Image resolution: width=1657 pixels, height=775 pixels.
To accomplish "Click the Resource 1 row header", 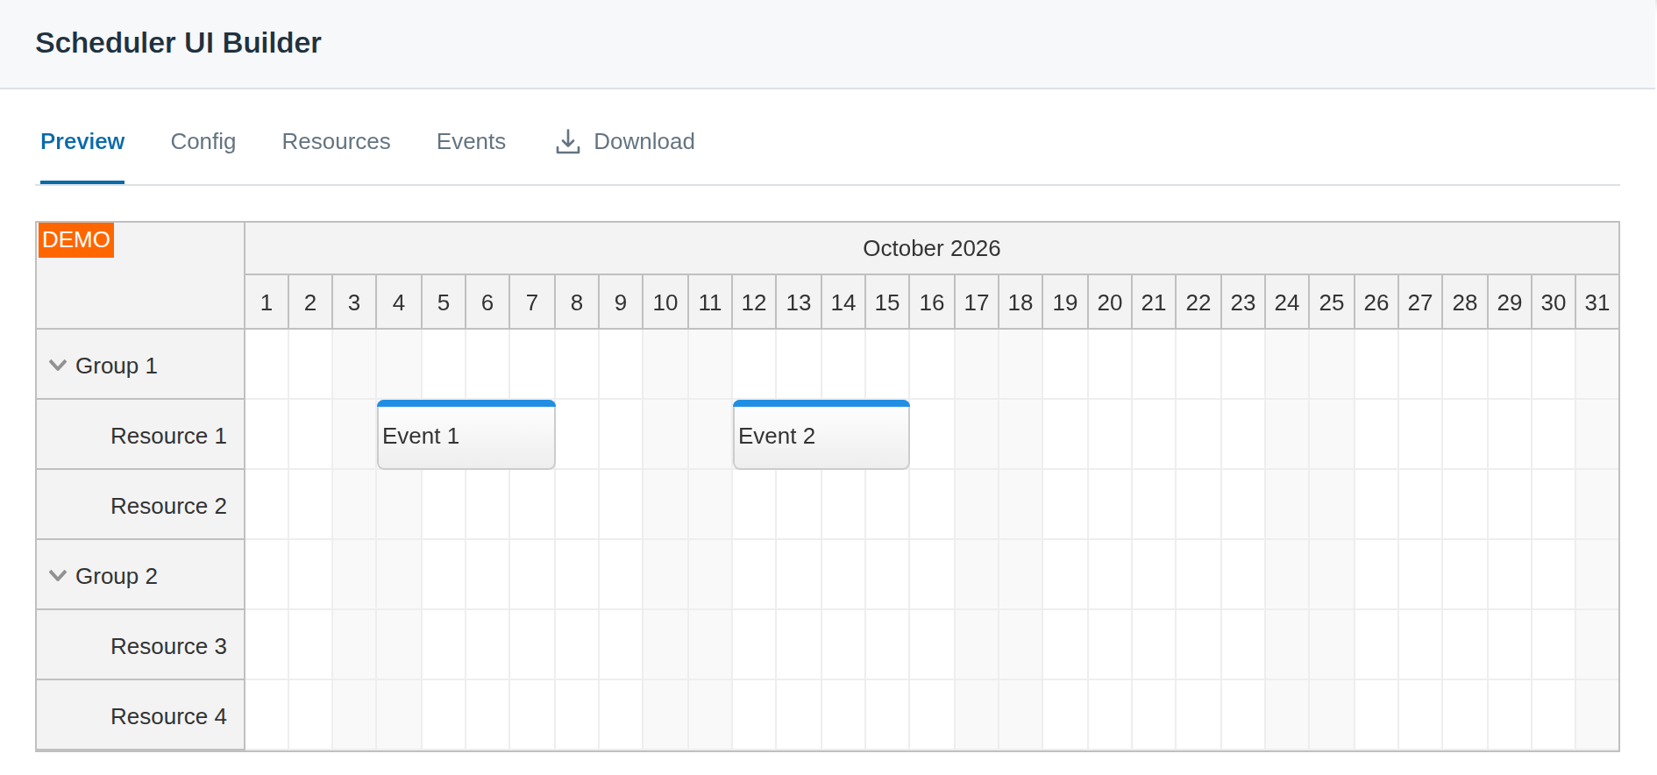I will (140, 435).
